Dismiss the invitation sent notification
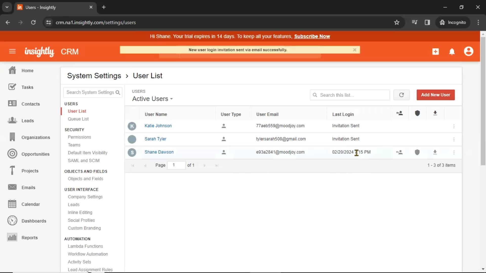The image size is (486, 273). pos(355,50)
